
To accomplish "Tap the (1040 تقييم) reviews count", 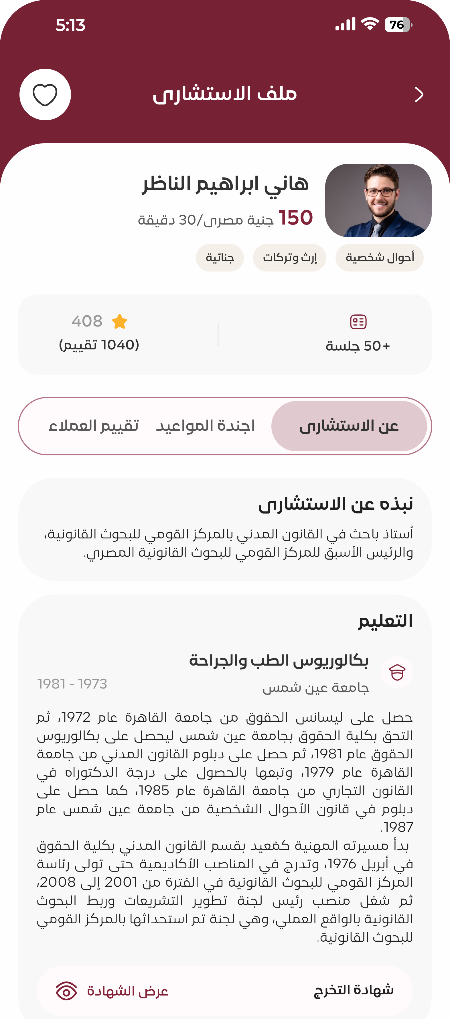I will [x=99, y=345].
